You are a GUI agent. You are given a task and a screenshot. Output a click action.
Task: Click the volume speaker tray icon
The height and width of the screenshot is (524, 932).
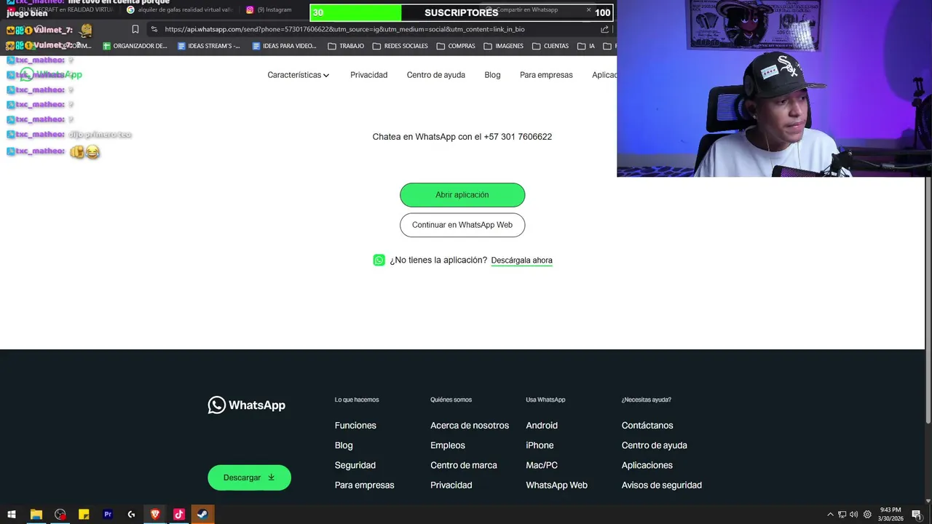tap(853, 515)
